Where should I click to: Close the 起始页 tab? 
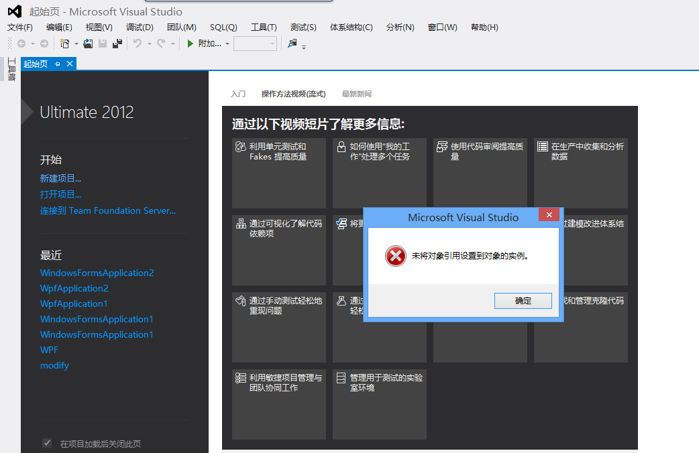click(x=70, y=64)
